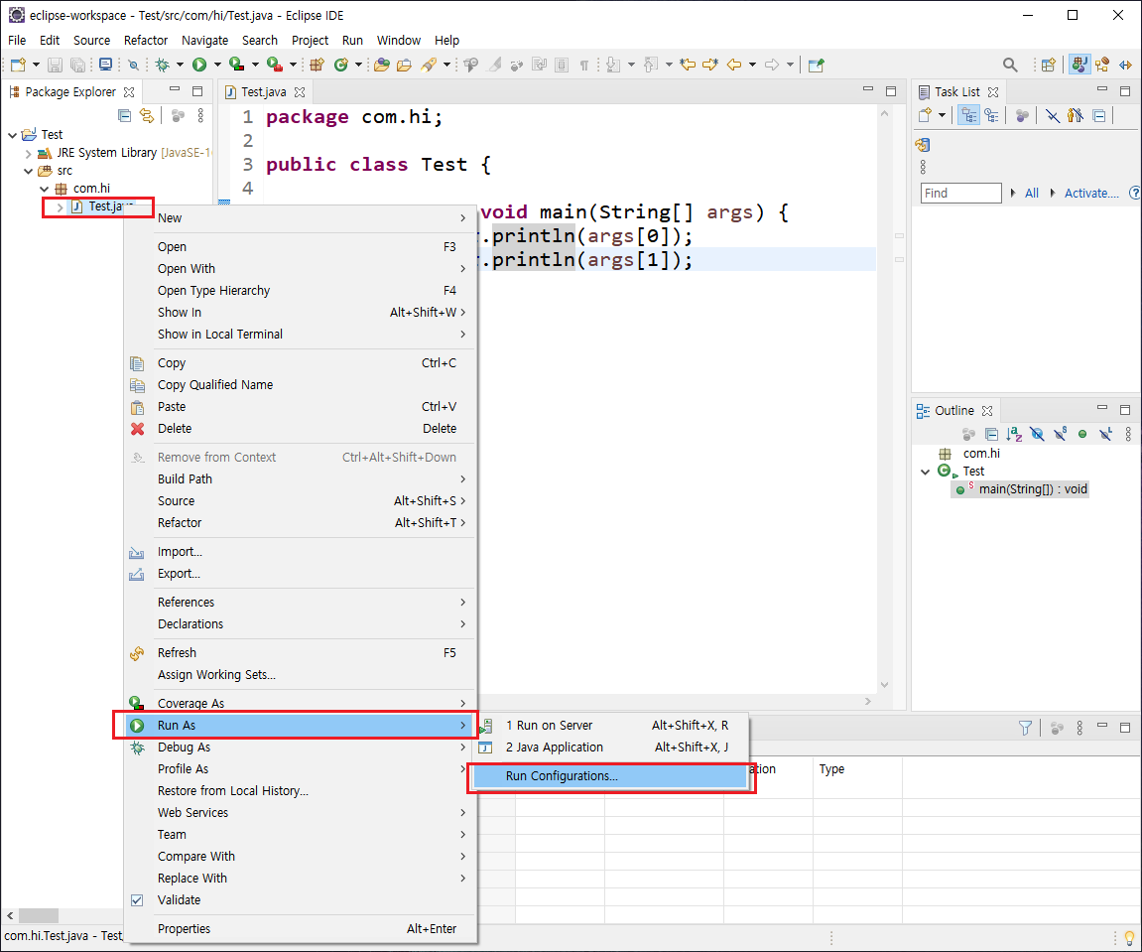Click the Activate... link in Task List
The image size is (1142, 952).
click(x=1091, y=194)
